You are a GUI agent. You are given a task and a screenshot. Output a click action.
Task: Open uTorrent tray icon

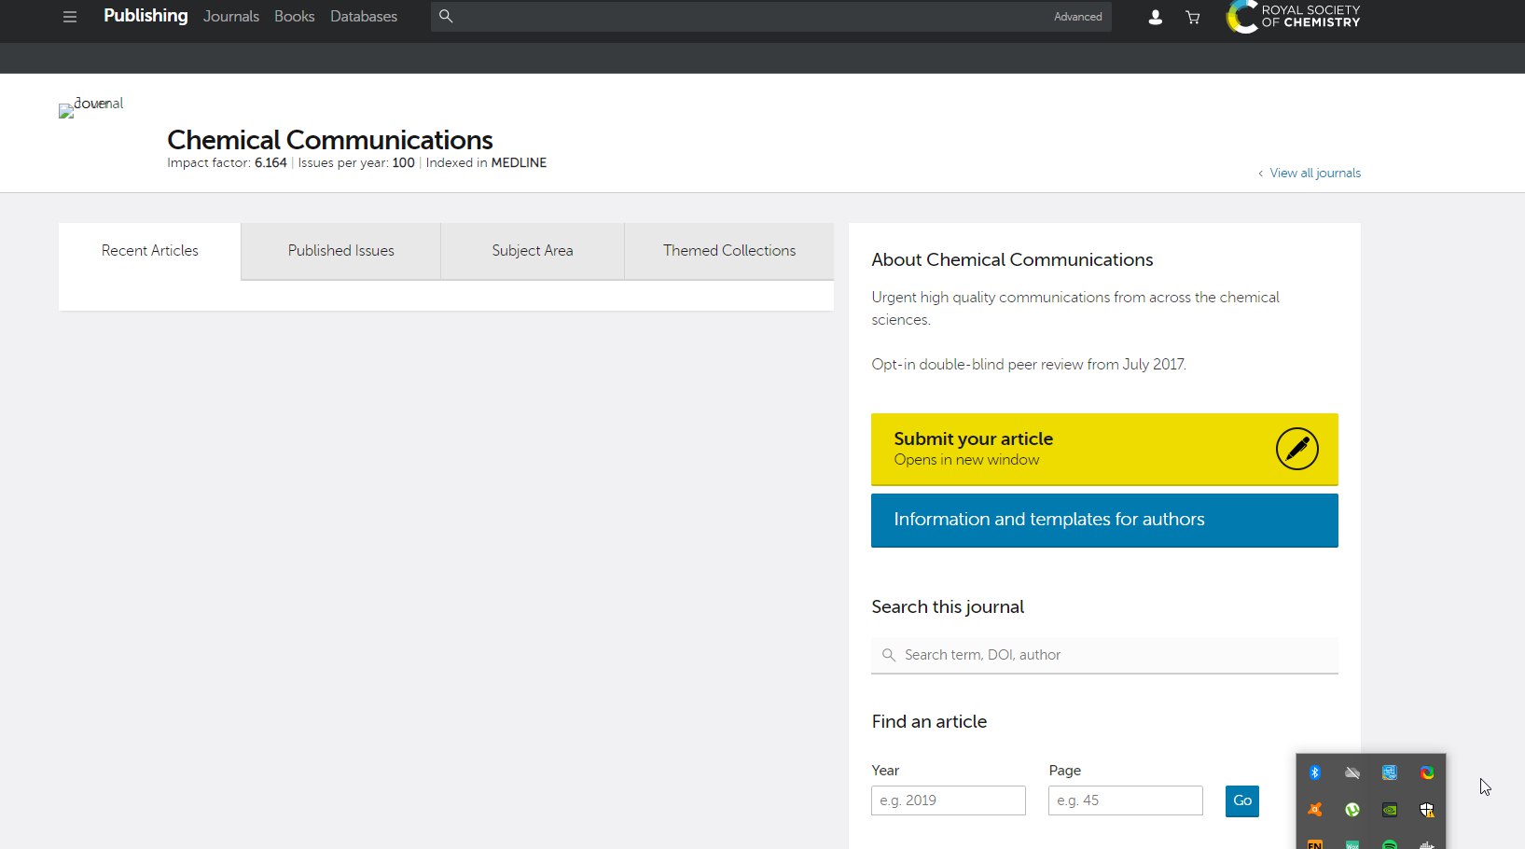pos(1352,810)
